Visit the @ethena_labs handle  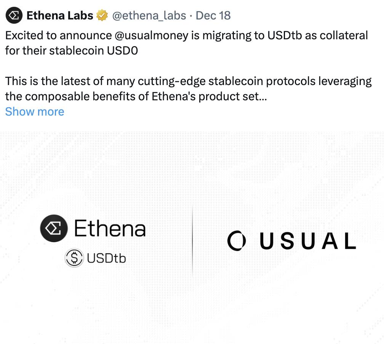point(149,16)
